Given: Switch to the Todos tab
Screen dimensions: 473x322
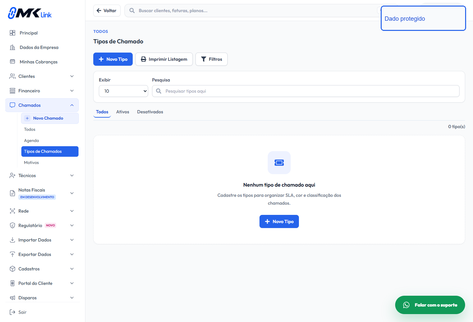Looking at the screenshot, I should pyautogui.click(x=102, y=112).
